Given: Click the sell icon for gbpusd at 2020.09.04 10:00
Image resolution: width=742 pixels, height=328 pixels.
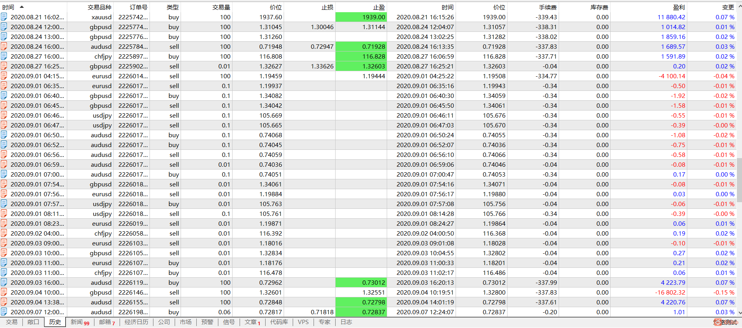Looking at the screenshot, I should [4, 292].
